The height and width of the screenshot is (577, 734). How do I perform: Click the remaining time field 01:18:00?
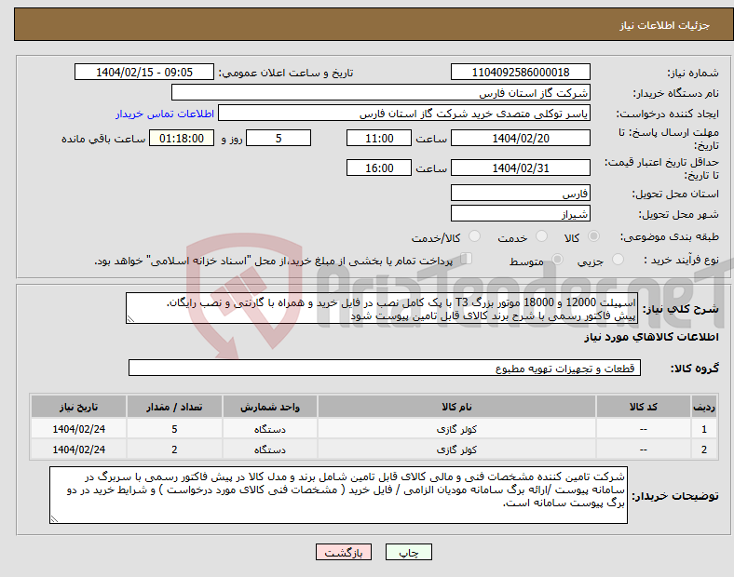[x=182, y=138]
